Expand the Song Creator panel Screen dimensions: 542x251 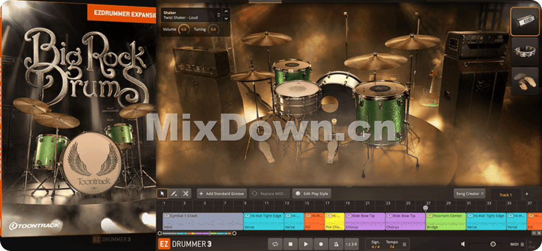tap(469, 194)
